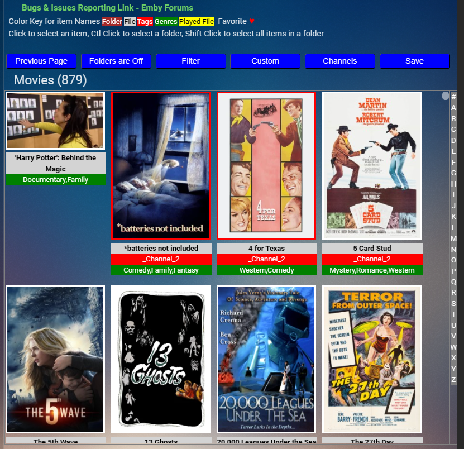The height and width of the screenshot is (449, 464).
Task: Jump to letter A in alphabet index
Action: pos(453,108)
